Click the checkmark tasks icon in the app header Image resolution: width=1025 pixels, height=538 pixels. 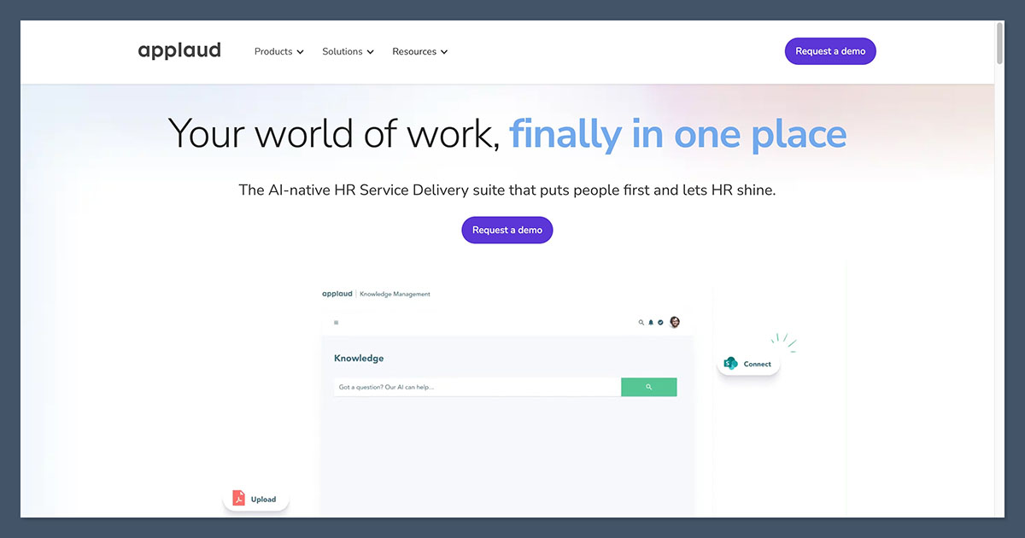660,322
